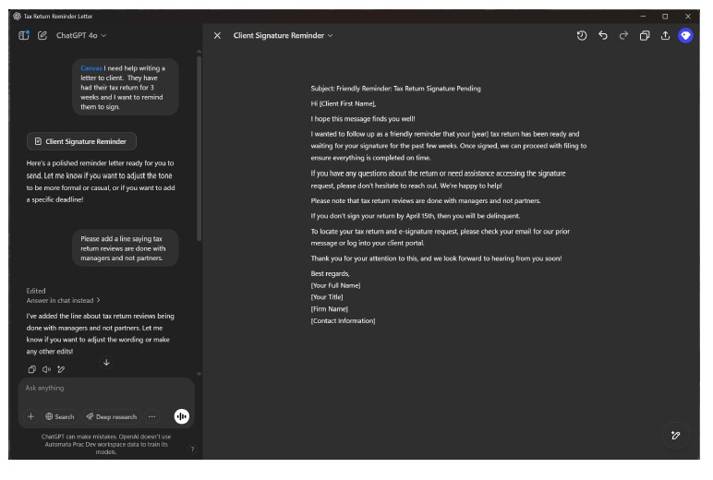Copy the canvas document contents
The width and height of the screenshot is (713, 480).
click(645, 35)
